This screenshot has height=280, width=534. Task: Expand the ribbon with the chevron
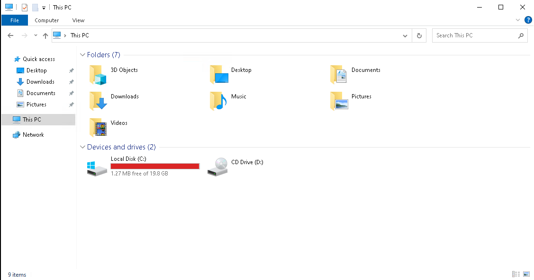tap(518, 20)
